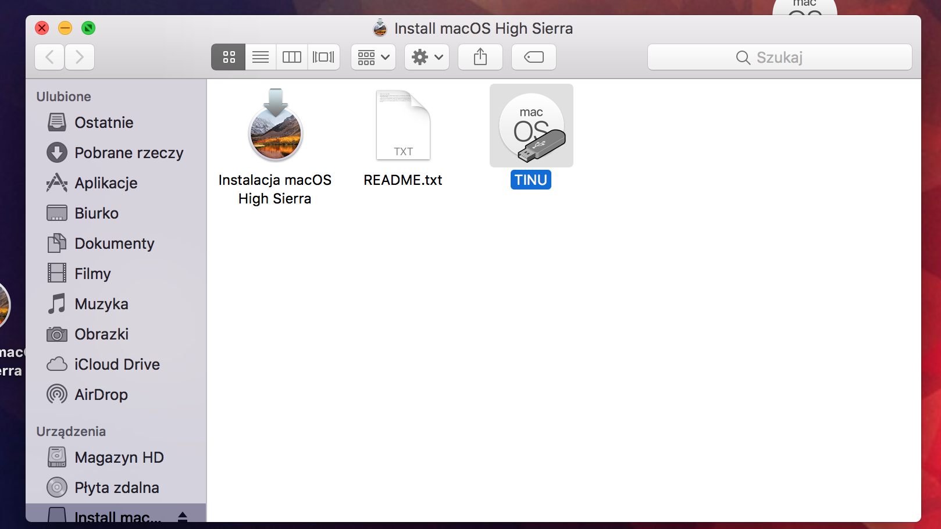941x529 pixels.
Task: Open Obrazki in the sidebar
Action: click(x=116, y=334)
